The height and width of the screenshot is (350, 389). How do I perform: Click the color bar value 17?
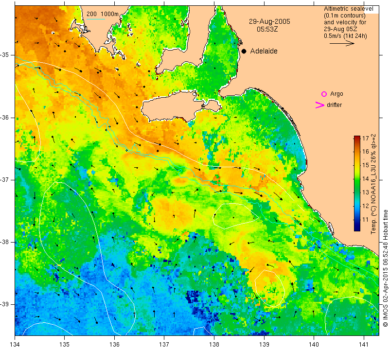(x=366, y=138)
